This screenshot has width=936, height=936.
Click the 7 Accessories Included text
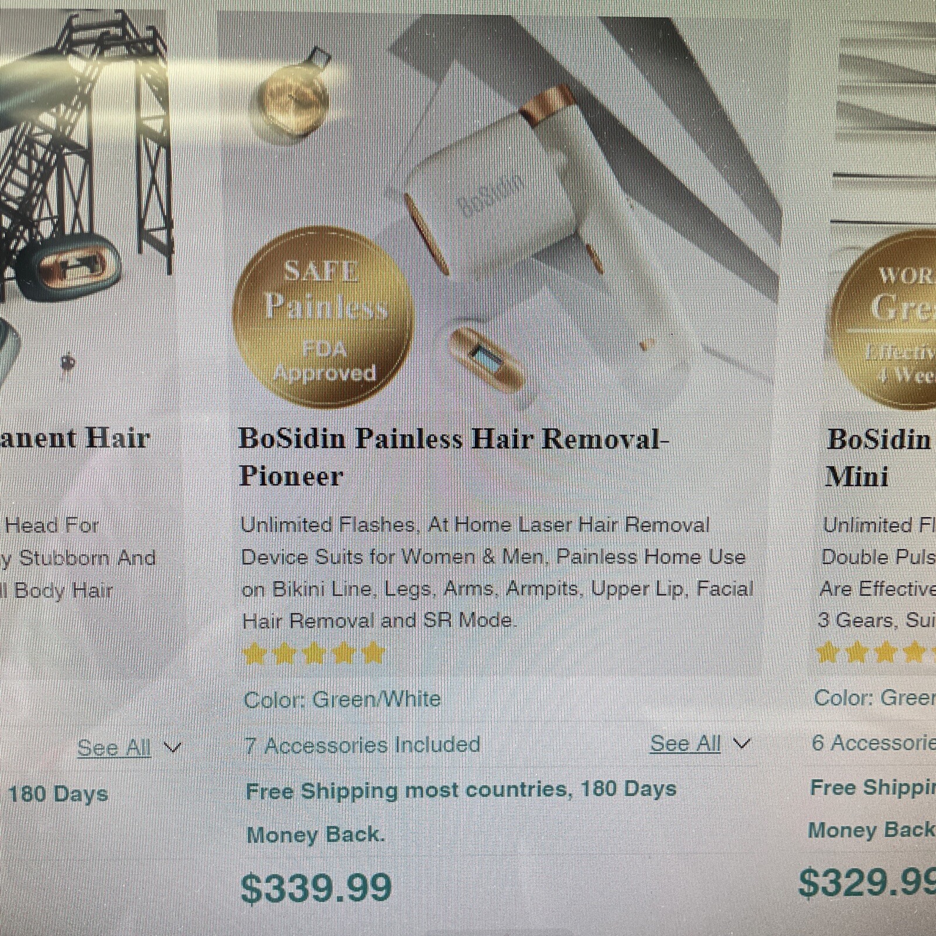(362, 745)
